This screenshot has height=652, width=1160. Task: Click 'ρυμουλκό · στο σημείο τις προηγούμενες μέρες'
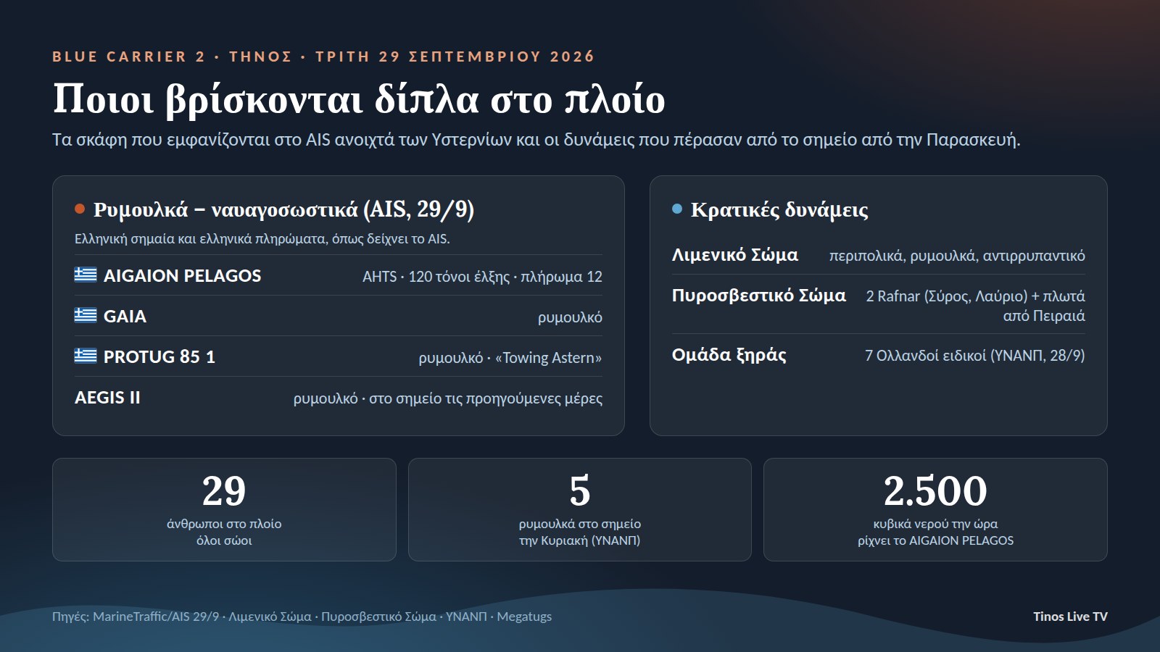coord(448,398)
